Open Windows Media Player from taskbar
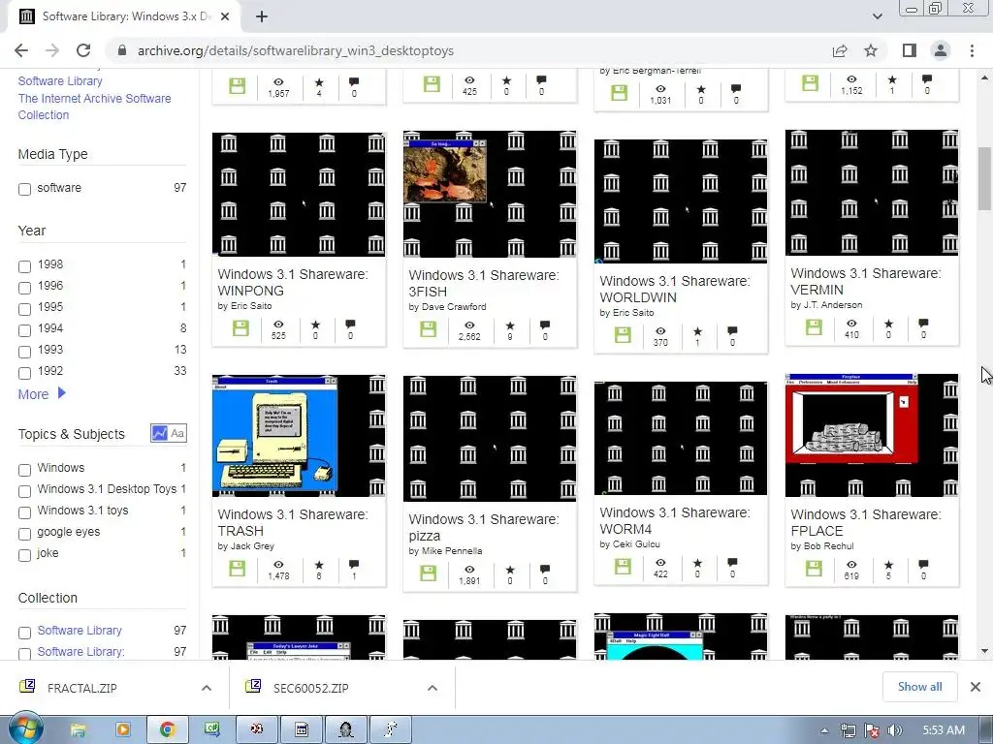This screenshot has height=744, width=993. 123,729
